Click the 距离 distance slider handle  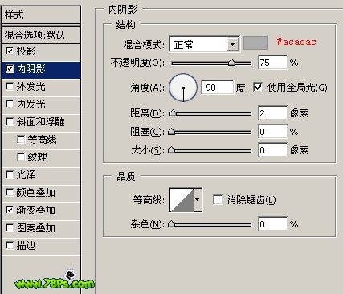pos(174,113)
